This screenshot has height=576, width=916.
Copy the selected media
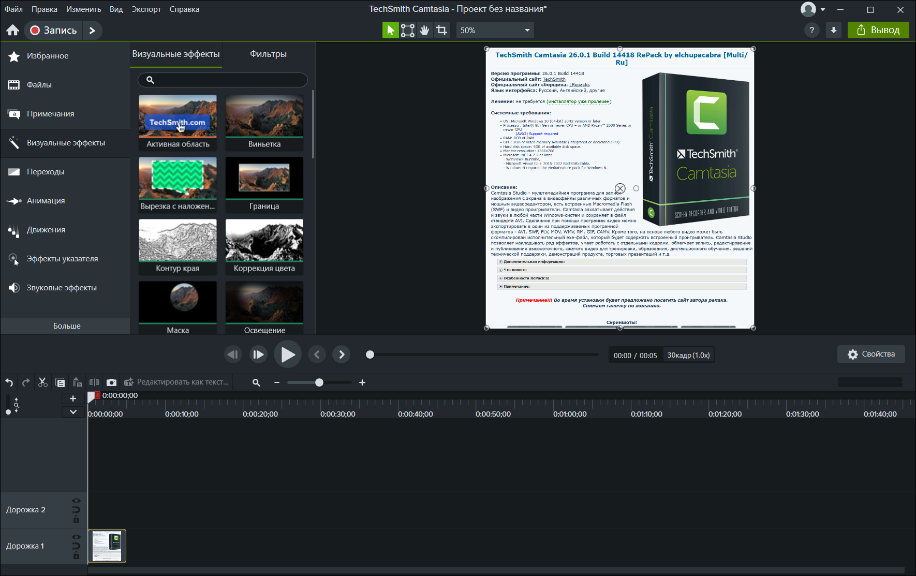[60, 383]
